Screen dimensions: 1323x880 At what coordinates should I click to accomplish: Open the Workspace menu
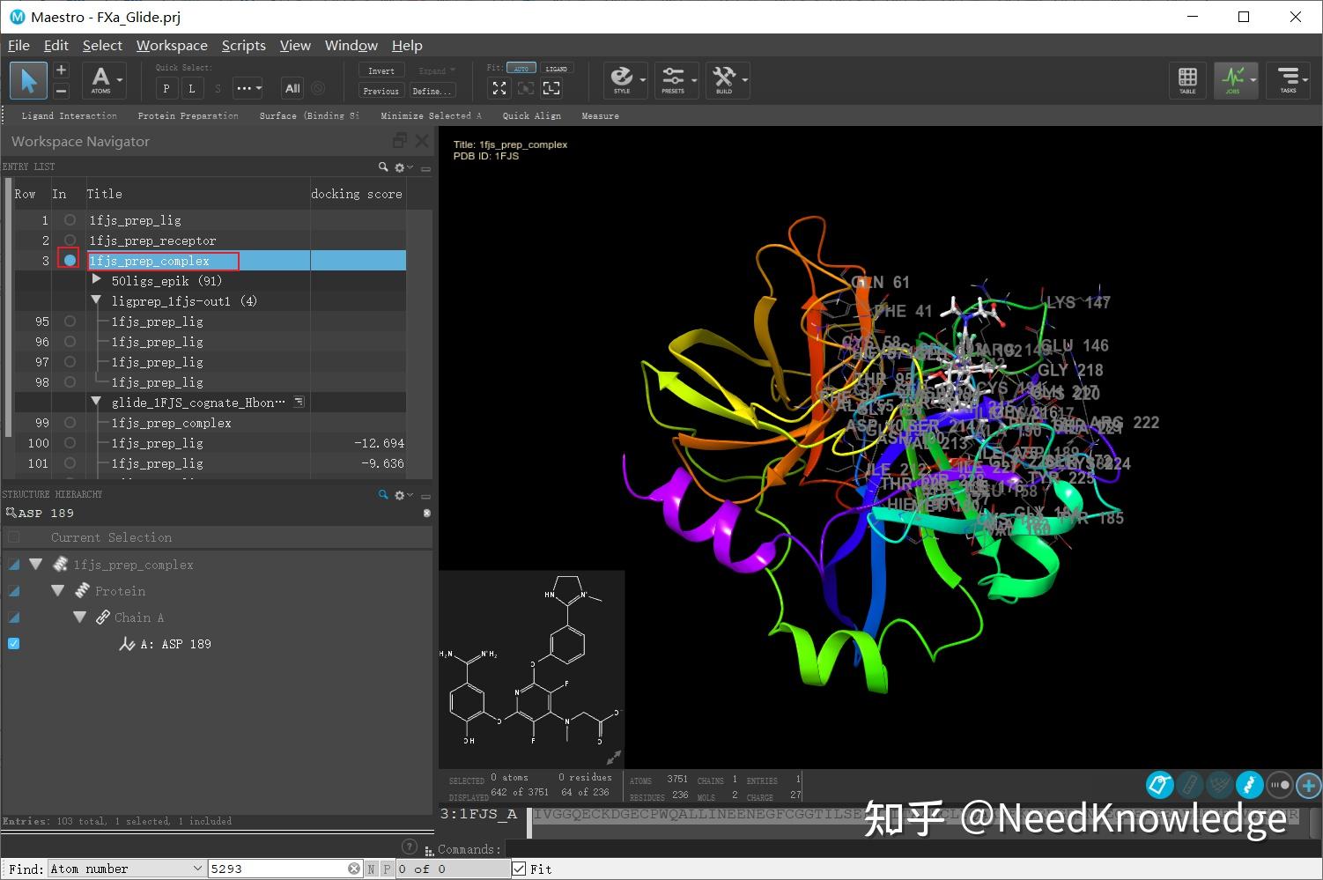(172, 45)
